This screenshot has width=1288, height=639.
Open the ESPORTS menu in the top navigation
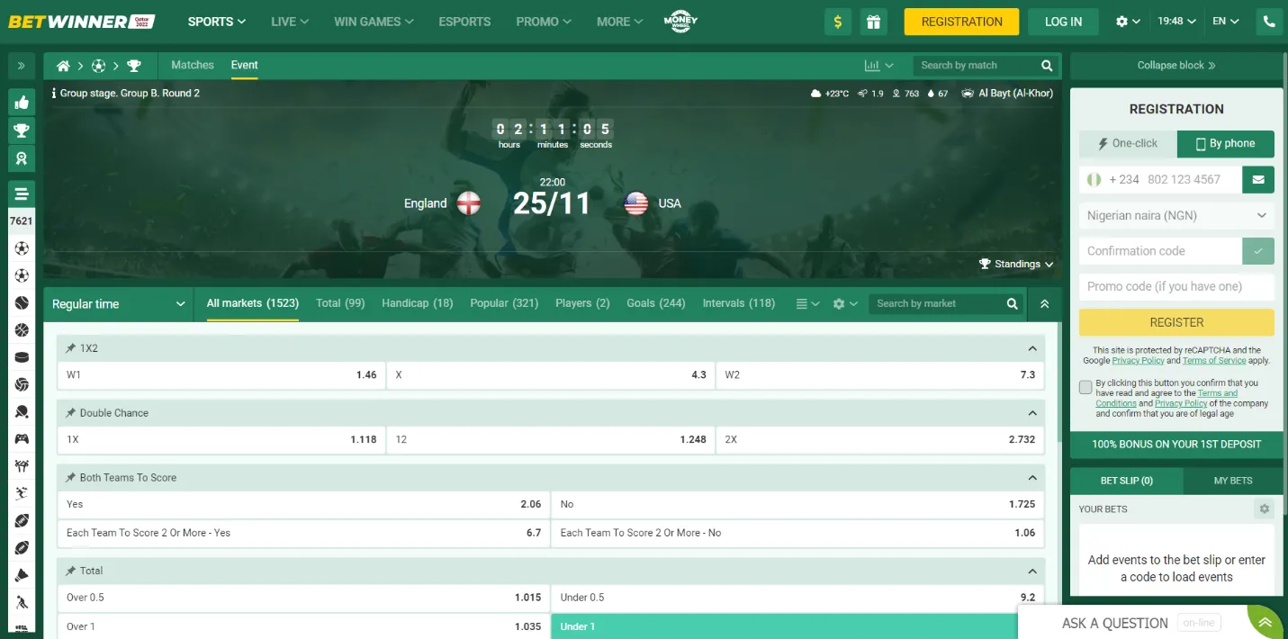tap(464, 20)
